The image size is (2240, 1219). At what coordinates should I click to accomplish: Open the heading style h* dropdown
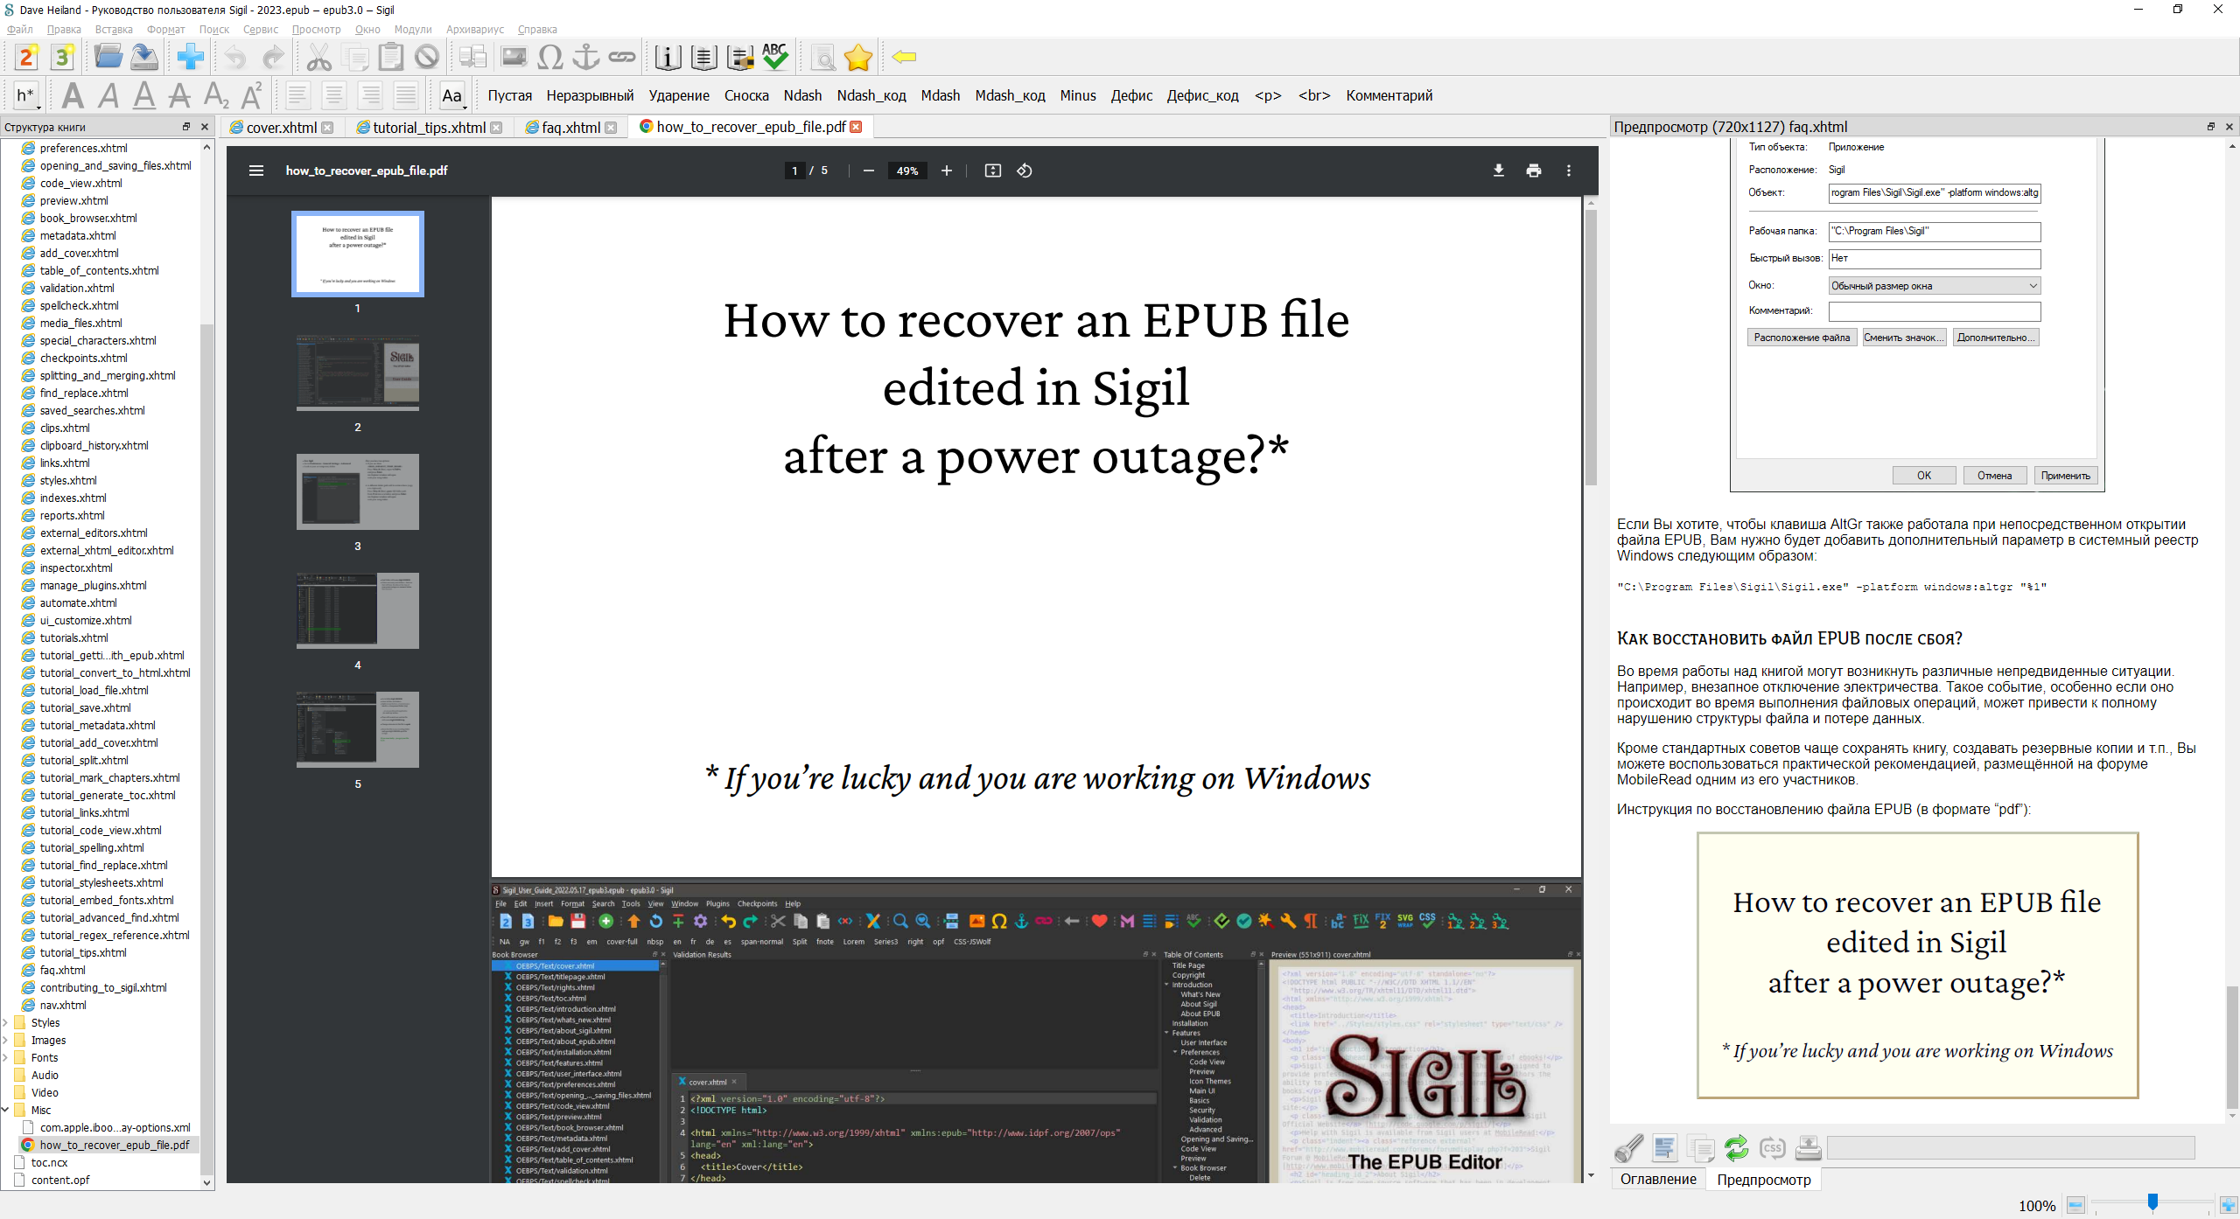click(x=26, y=95)
